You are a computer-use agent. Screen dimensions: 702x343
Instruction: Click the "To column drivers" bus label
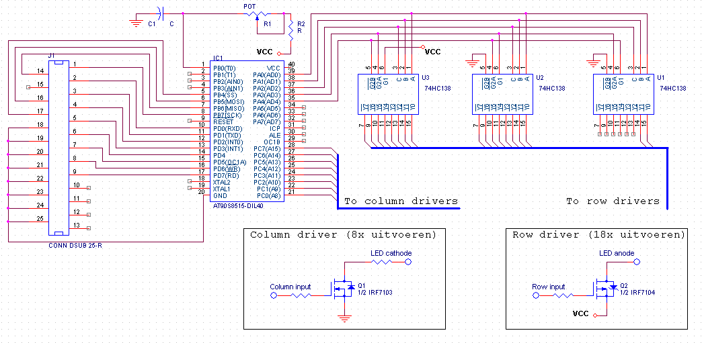click(x=401, y=201)
